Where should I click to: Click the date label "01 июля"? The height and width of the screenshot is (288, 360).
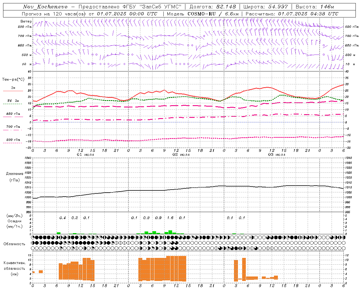[x=85, y=155]
